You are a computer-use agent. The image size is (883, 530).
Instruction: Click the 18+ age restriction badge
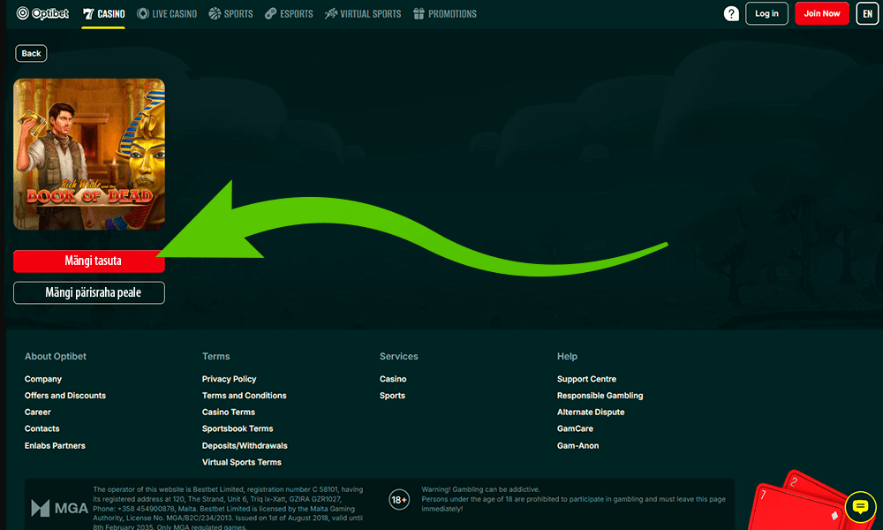tap(399, 500)
